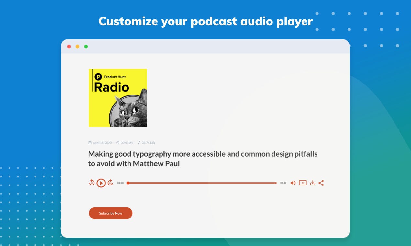Click the music note icon beside size
Screen dimensions: 411x246
click(139, 143)
